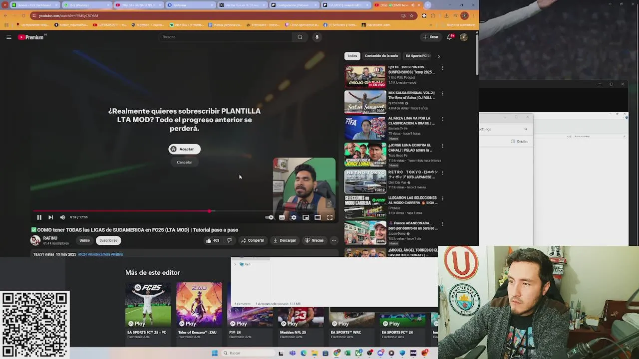Open the player settings gear
This screenshot has width=639, height=359.
point(294,217)
